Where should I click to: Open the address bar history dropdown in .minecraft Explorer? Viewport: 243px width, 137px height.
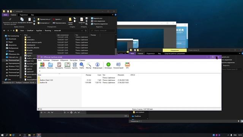[82, 30]
